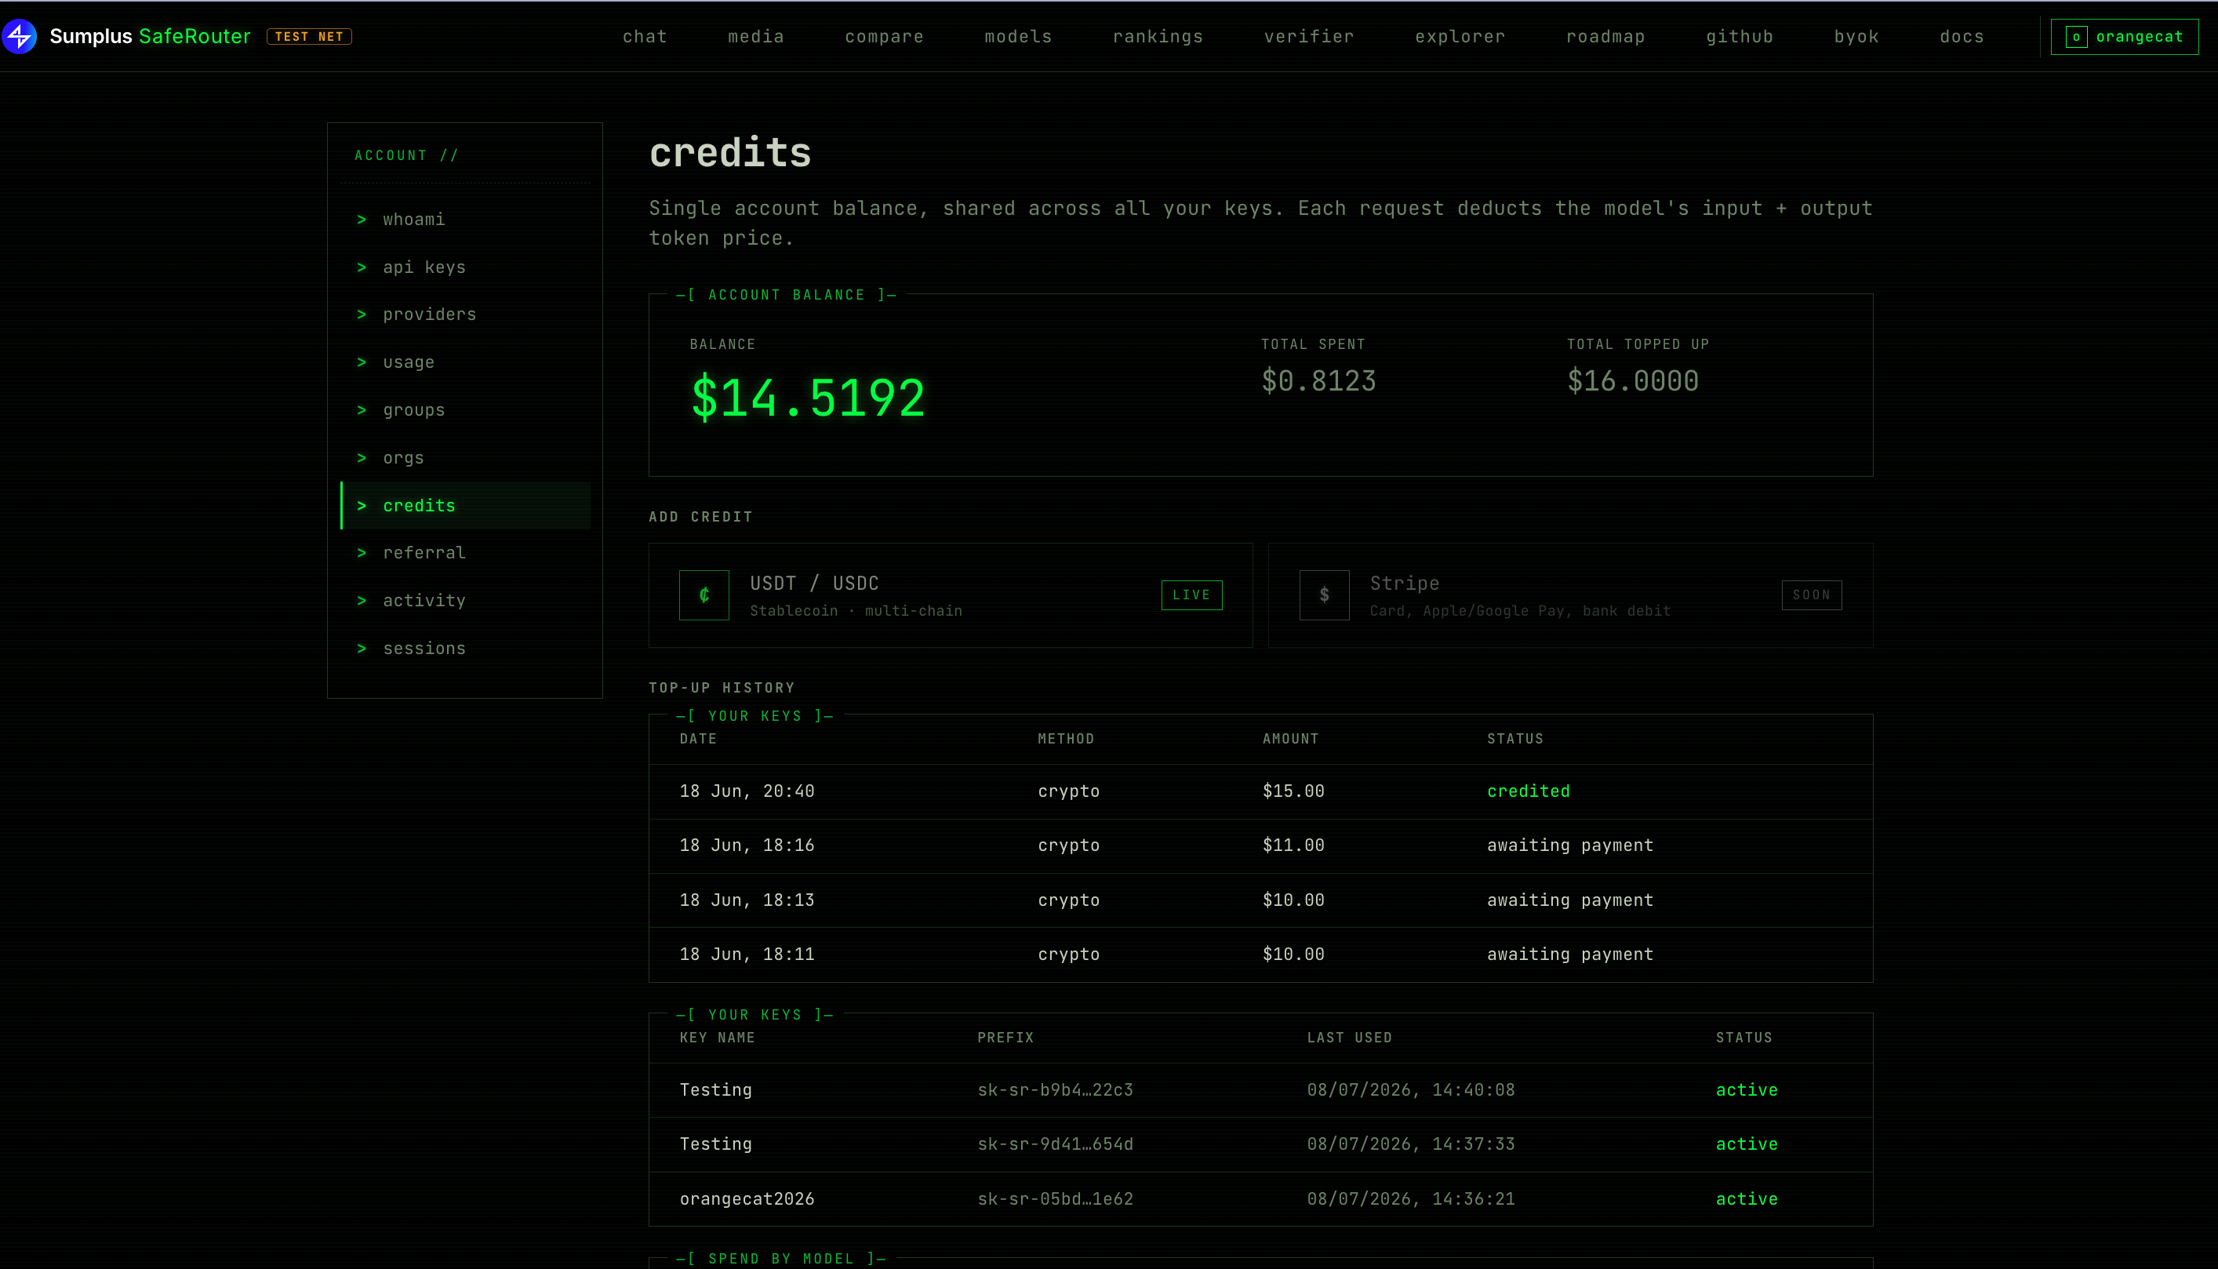Open the explorer page
The width and height of the screenshot is (2218, 1269).
point(1460,37)
